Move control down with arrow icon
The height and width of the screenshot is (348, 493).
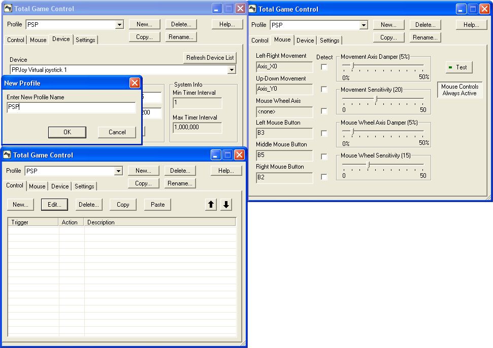[x=226, y=205]
